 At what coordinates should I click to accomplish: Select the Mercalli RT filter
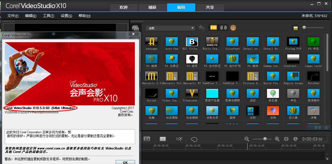pos(192,76)
